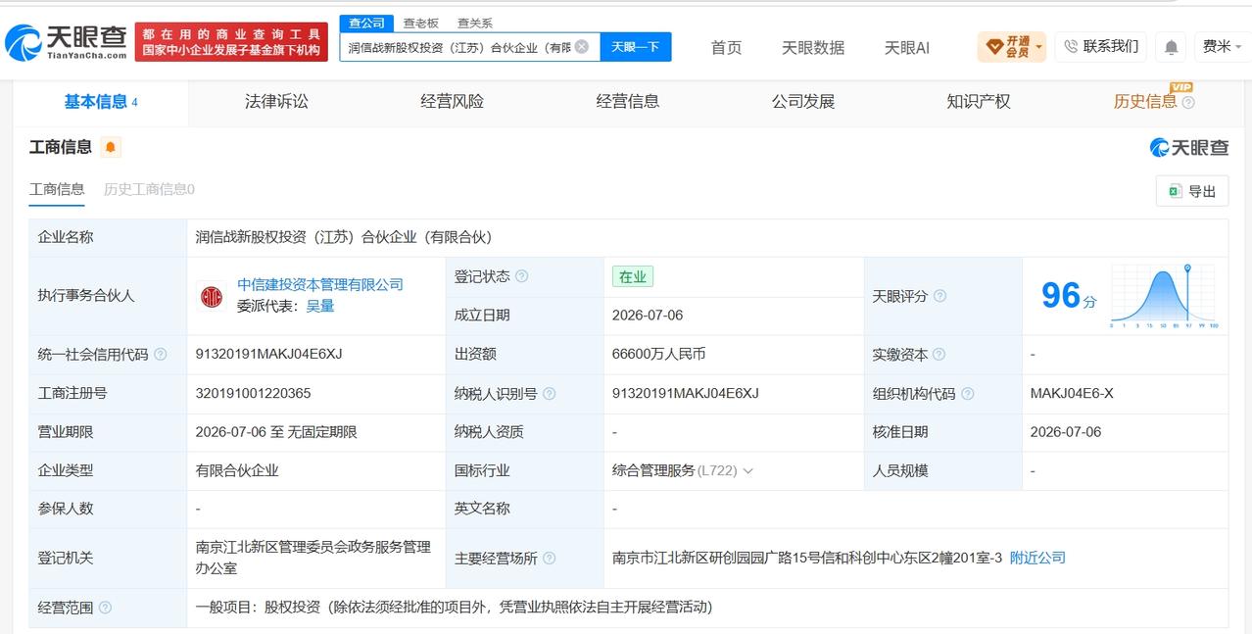
Task: Open the 基本信息 tab
Action: [101, 101]
